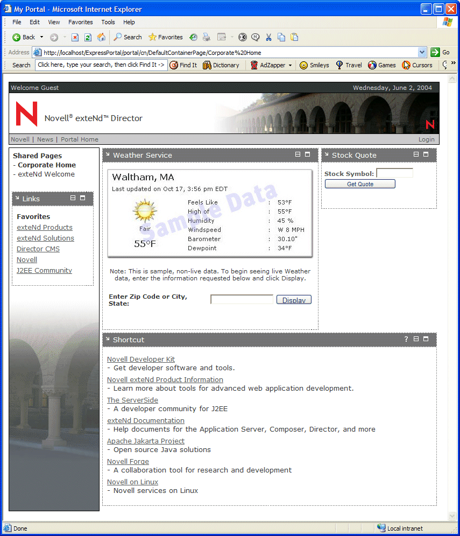
Task: Click the Travel toolbar button
Action: 349,65
